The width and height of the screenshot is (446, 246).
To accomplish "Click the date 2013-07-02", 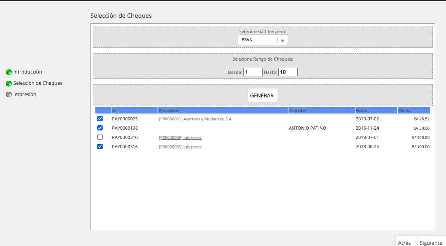I will click(367, 119).
